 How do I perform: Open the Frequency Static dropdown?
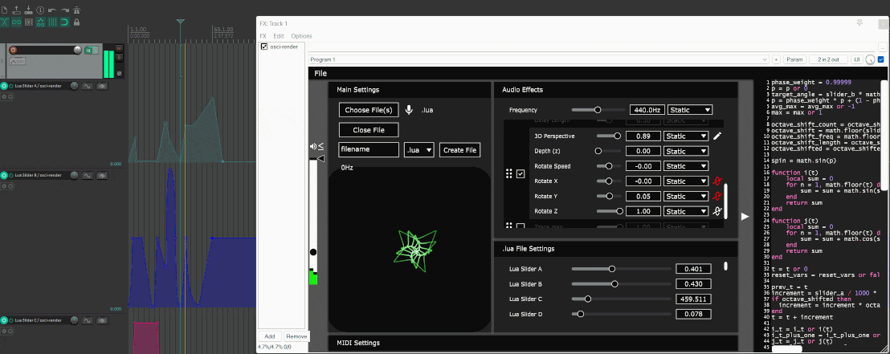pyautogui.click(x=689, y=110)
